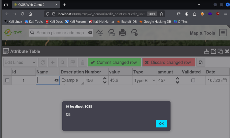230x138 pixels.
Task: Click the Commit changed row button
Action: pos(114,62)
